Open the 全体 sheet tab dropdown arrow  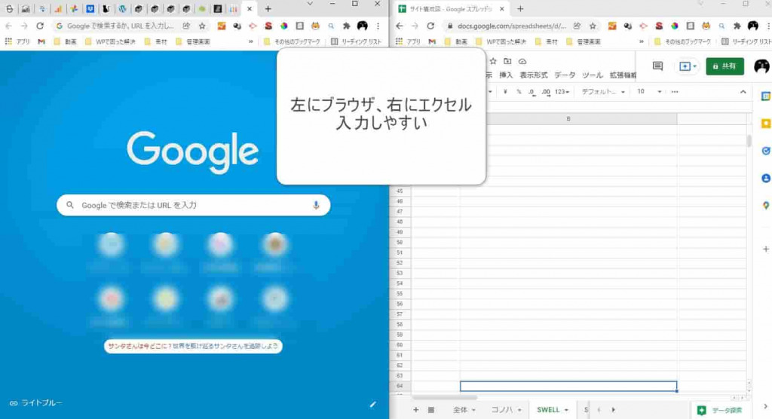click(x=473, y=410)
